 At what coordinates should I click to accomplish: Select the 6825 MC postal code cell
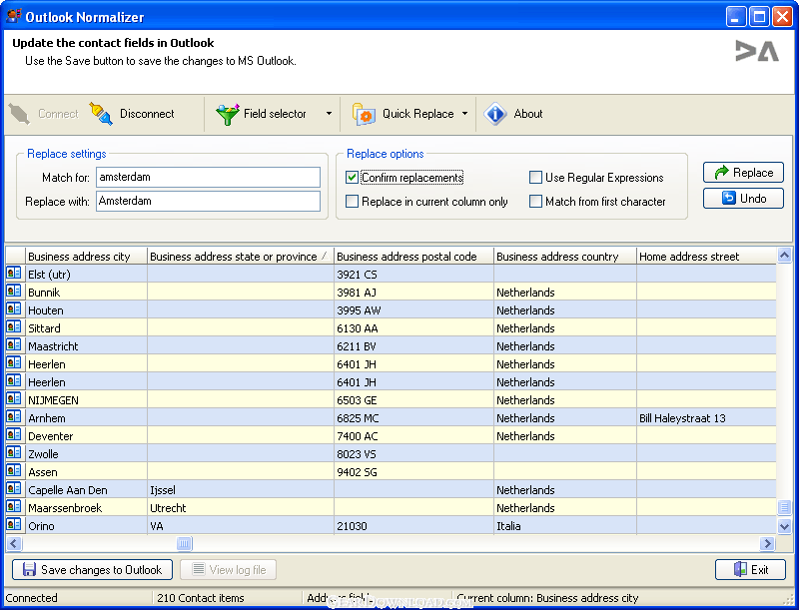tap(413, 418)
